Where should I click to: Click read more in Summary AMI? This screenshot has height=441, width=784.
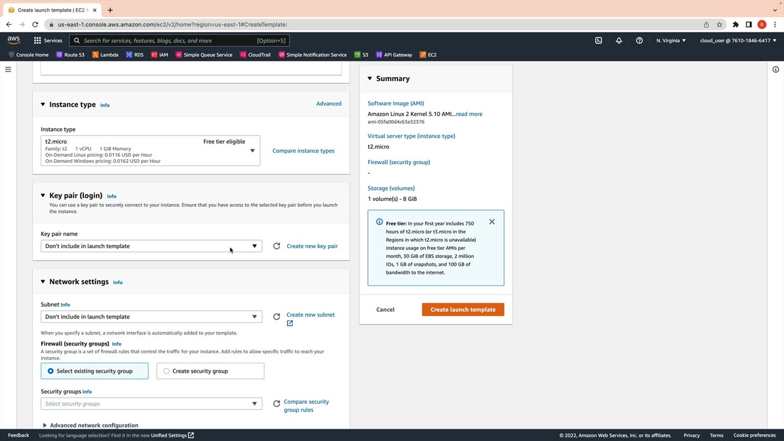[x=469, y=114]
